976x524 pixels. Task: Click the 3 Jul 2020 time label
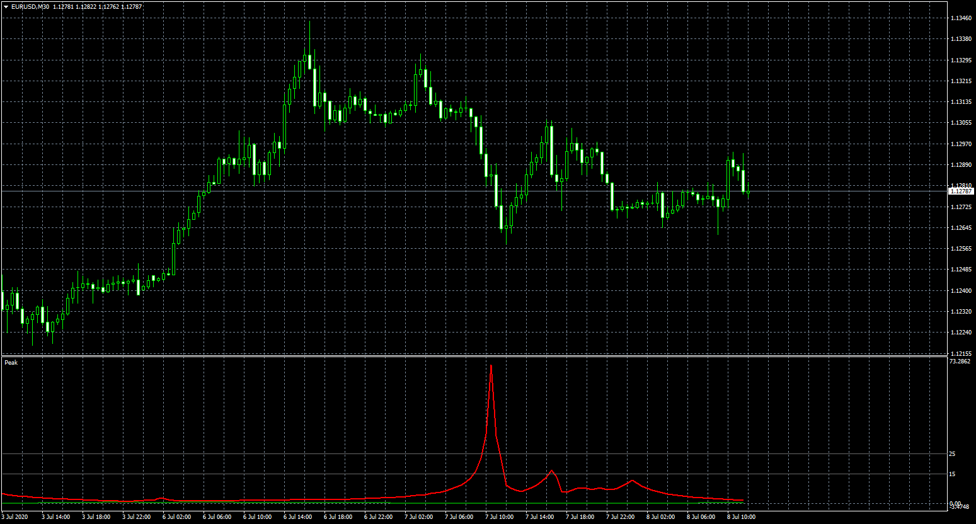point(15,517)
